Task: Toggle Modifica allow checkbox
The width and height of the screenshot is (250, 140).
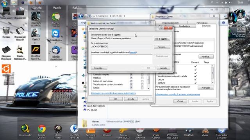Action: 131,78
